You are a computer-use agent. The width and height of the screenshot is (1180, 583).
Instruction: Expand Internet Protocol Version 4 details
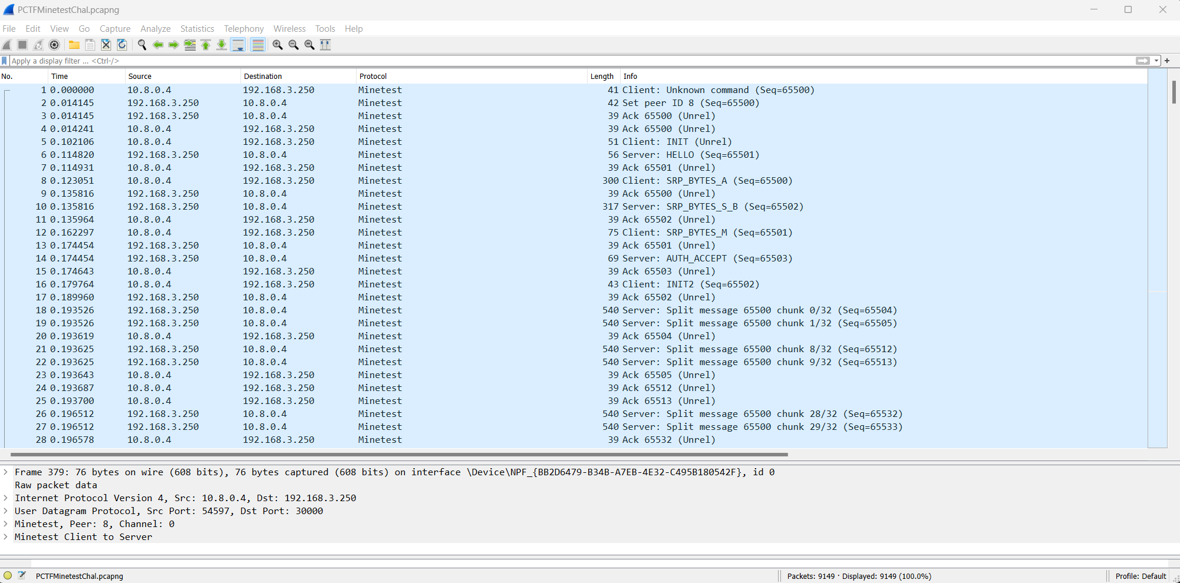point(6,498)
